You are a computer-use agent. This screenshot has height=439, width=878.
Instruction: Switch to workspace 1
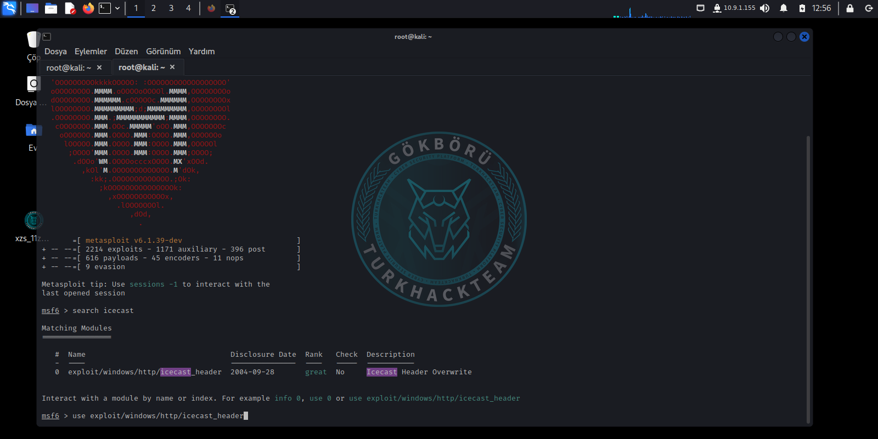[136, 8]
